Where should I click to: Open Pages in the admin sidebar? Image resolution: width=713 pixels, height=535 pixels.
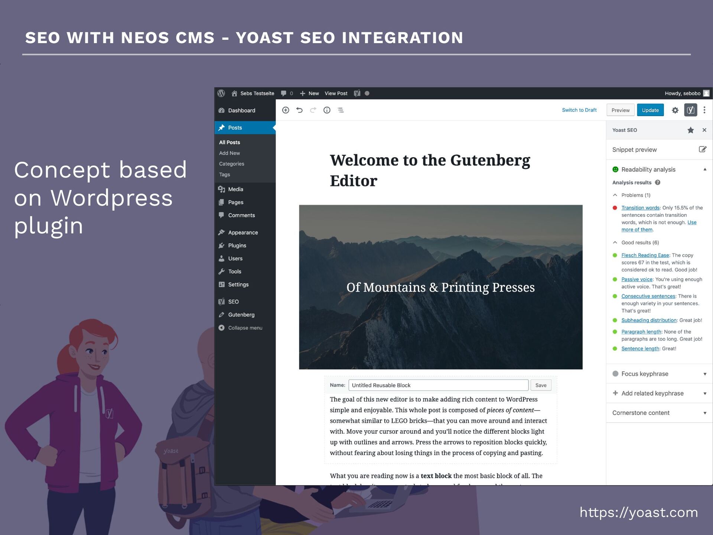pos(245,202)
